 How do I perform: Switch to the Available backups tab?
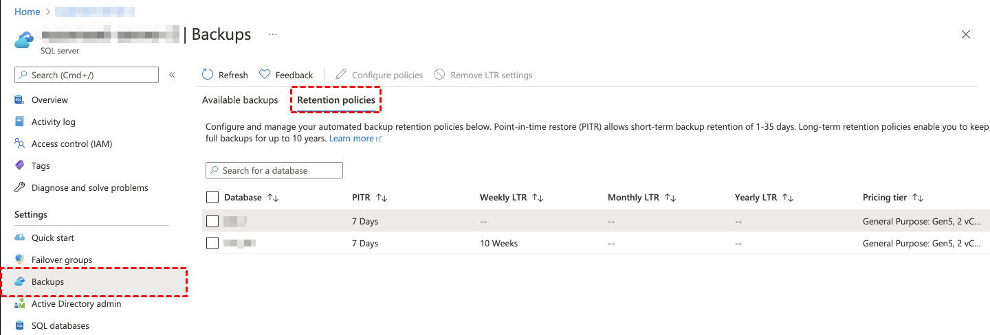[x=240, y=100]
